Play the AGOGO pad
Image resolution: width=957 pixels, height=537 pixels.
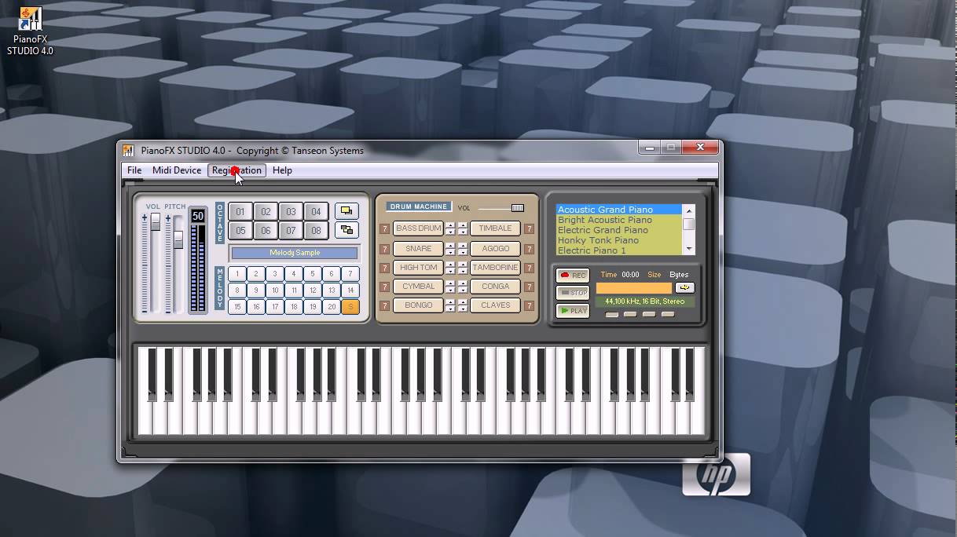click(495, 248)
